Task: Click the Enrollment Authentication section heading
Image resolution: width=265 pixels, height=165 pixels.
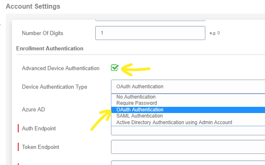Action: 50,49
